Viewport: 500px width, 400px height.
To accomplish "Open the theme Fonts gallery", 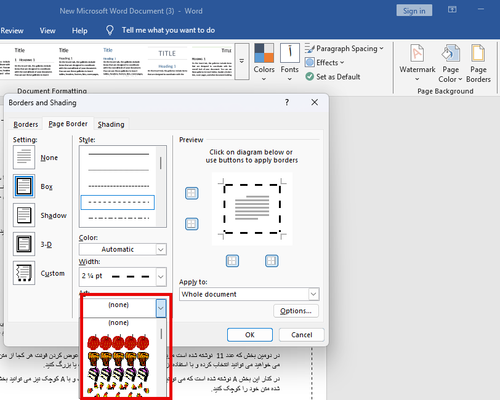I will click(x=289, y=62).
